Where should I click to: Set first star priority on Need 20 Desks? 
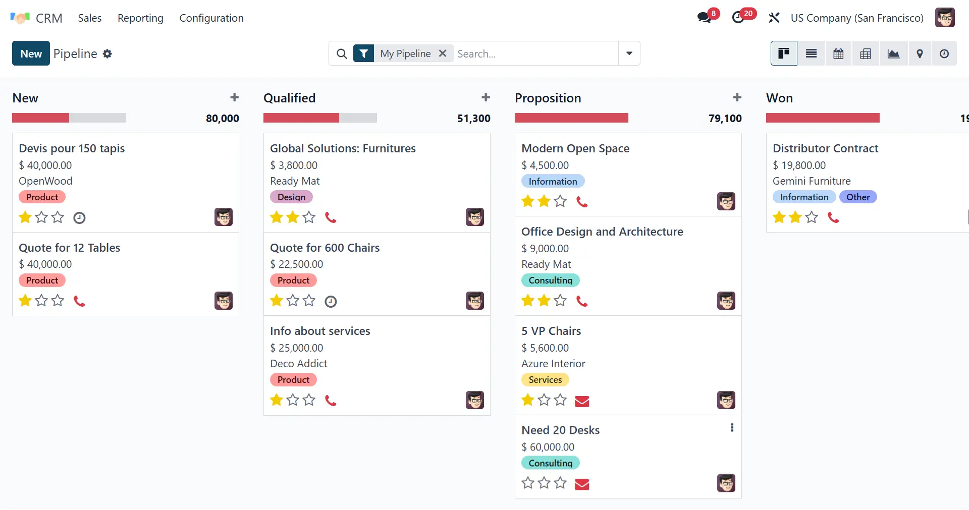click(x=528, y=483)
